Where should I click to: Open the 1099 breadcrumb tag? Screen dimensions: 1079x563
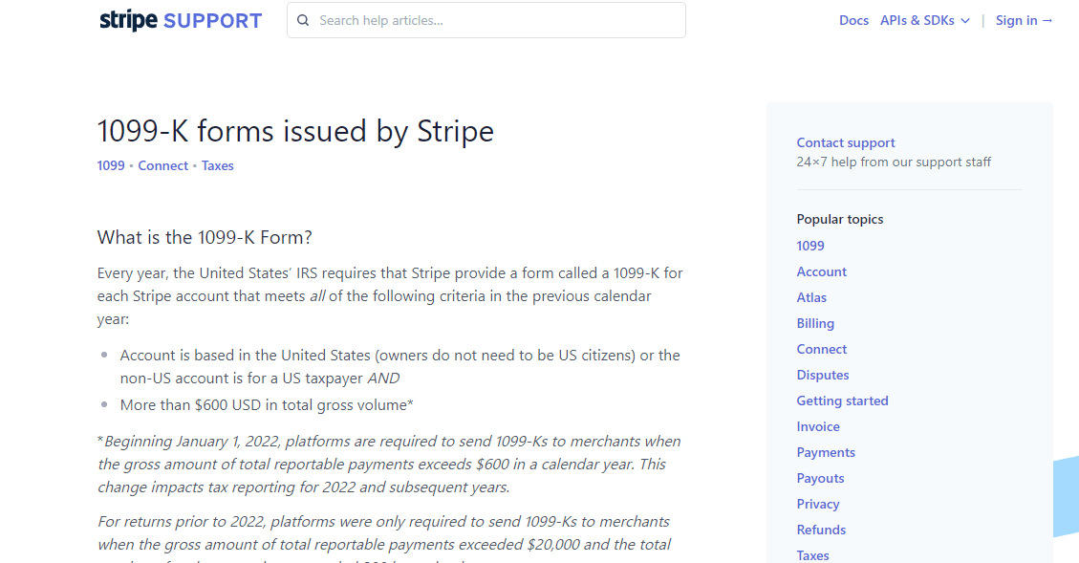(111, 165)
